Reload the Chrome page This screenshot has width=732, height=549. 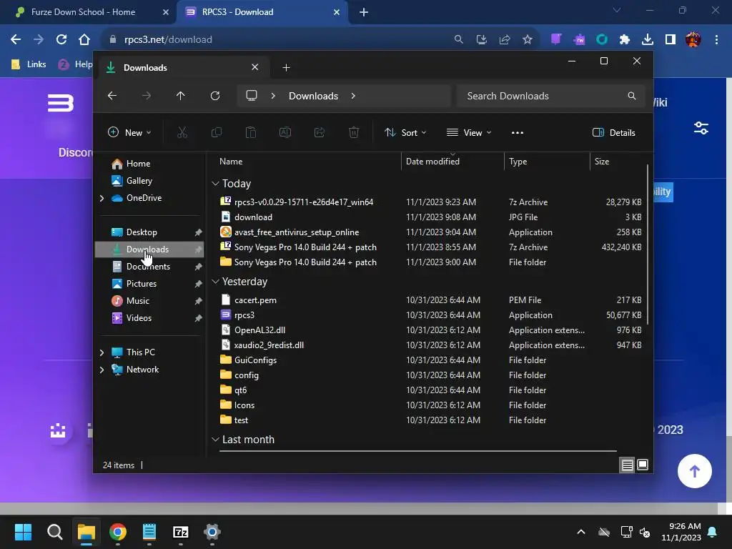tap(61, 40)
